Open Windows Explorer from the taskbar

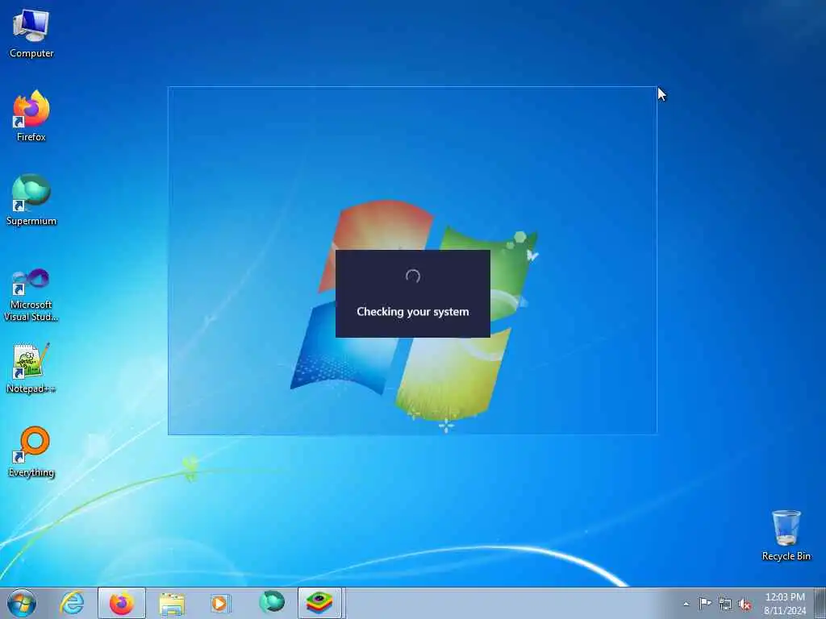172,603
